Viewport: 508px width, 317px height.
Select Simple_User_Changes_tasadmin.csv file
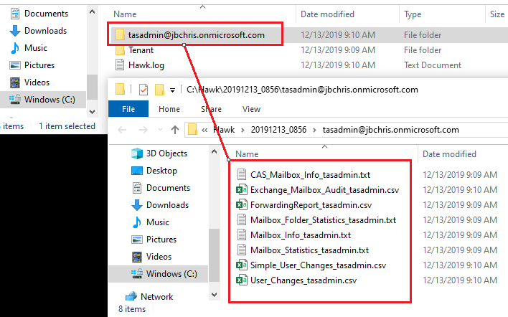point(318,265)
